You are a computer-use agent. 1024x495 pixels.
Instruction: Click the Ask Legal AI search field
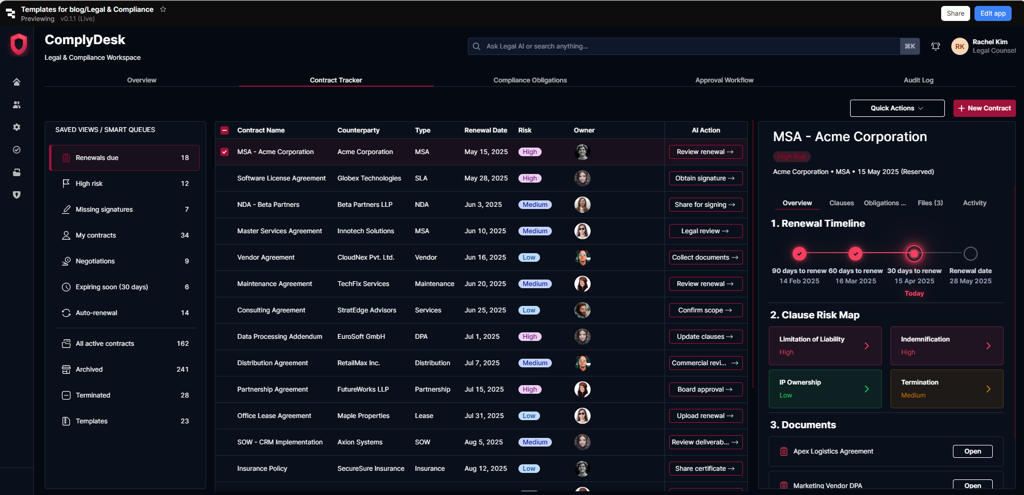pos(684,46)
